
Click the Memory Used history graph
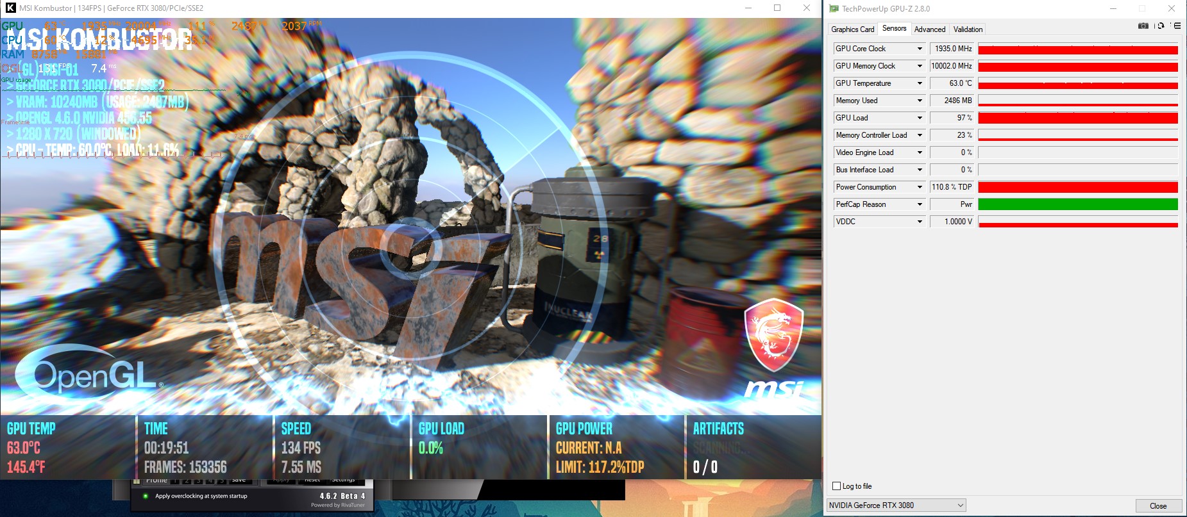(x=1078, y=101)
